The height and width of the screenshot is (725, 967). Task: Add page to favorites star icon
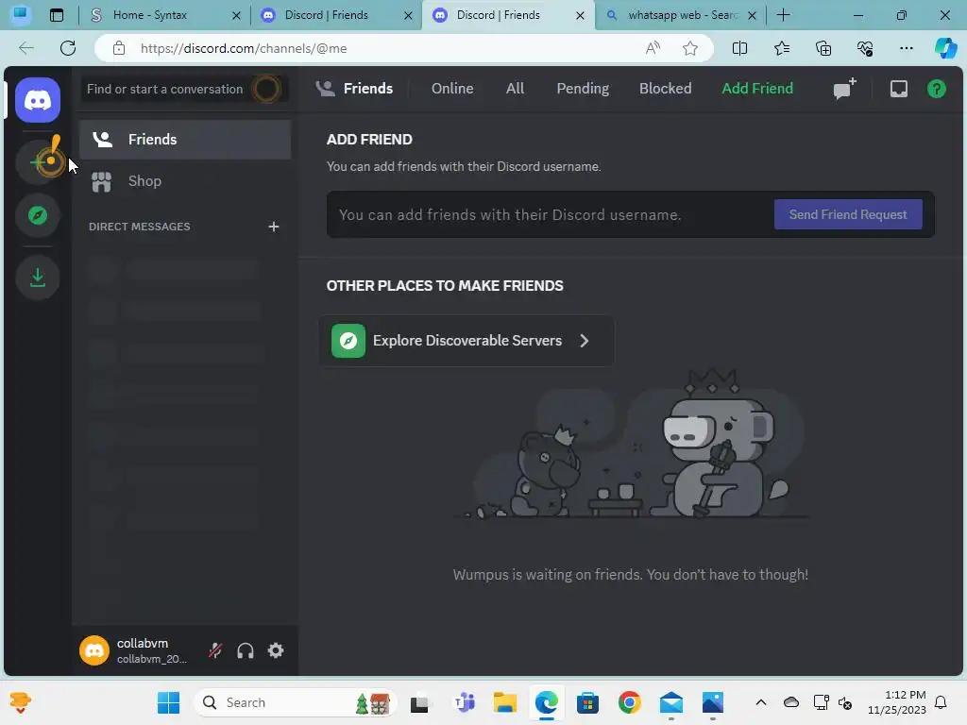tap(690, 48)
